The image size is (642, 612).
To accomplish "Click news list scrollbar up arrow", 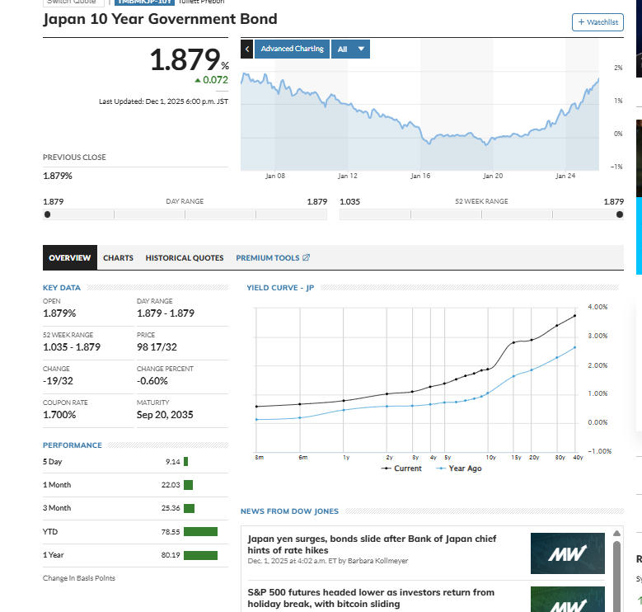I will (616, 533).
